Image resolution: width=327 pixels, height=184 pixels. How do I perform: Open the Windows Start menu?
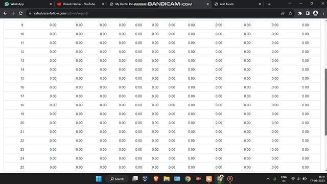99,179
